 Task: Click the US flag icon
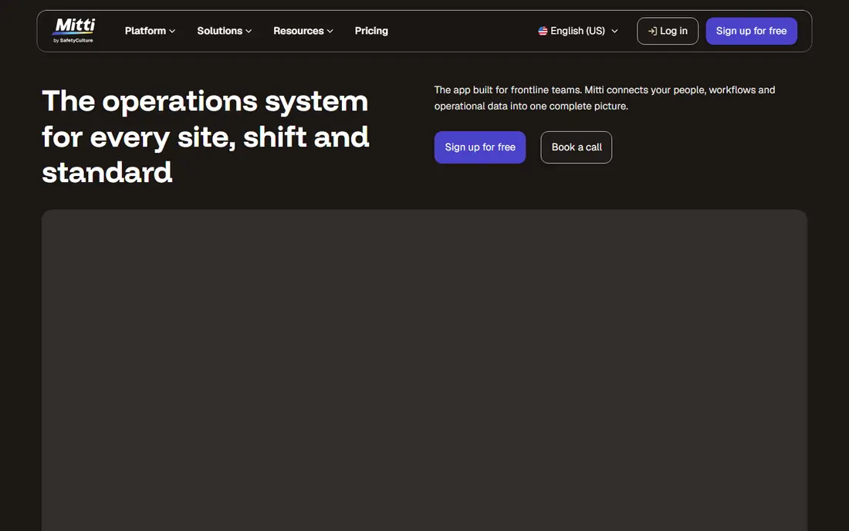coord(543,31)
